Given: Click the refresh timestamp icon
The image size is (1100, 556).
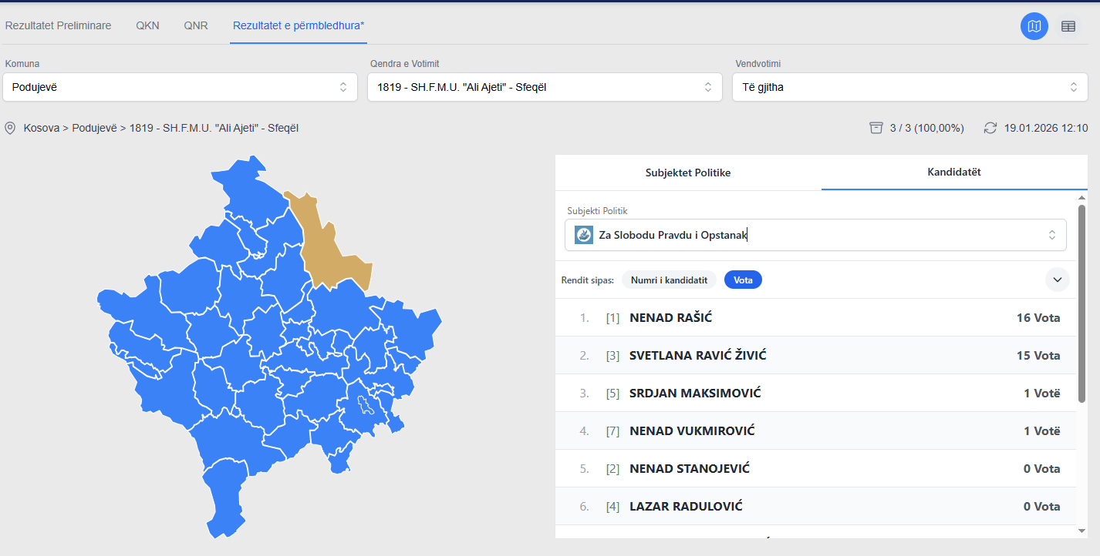Looking at the screenshot, I should tap(990, 128).
